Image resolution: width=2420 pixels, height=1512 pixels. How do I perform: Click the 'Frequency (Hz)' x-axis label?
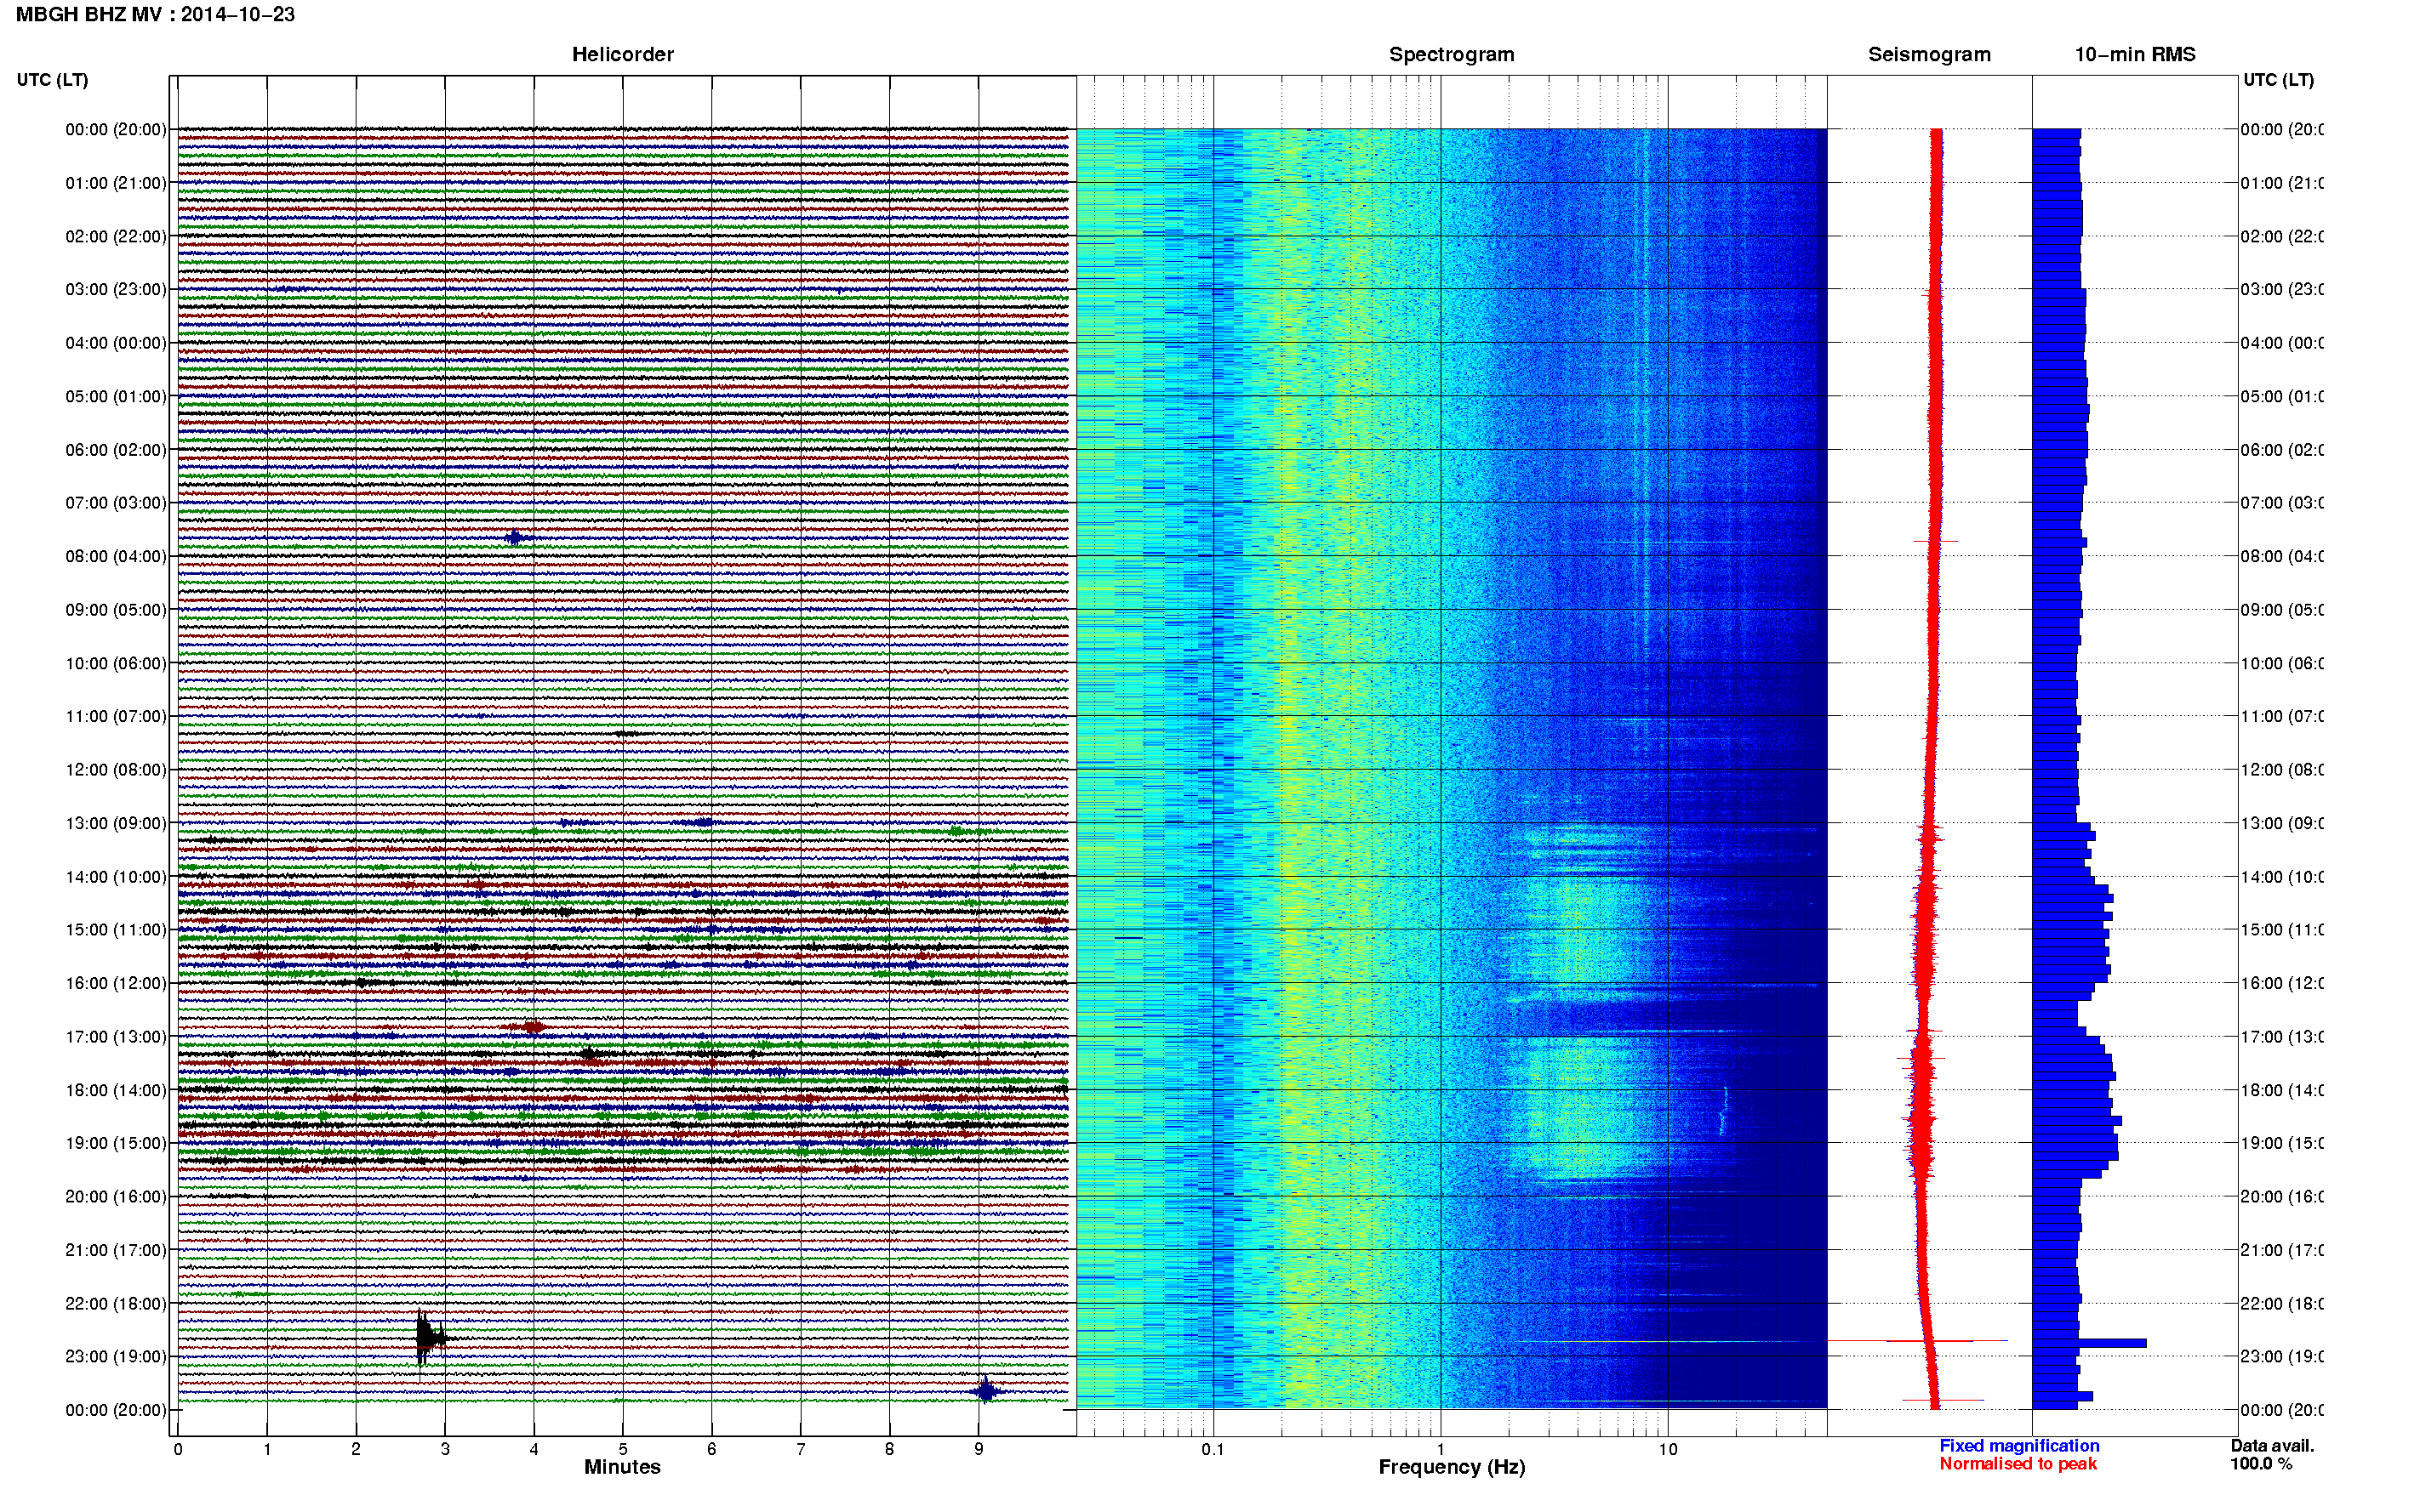1452,1467
